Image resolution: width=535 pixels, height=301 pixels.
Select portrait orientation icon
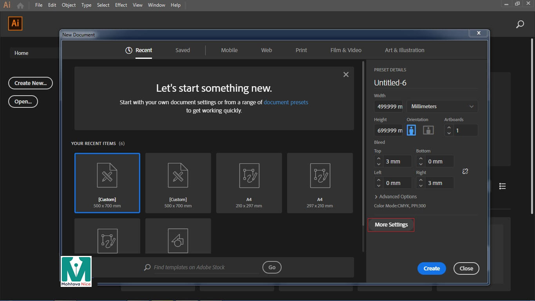[x=411, y=130]
